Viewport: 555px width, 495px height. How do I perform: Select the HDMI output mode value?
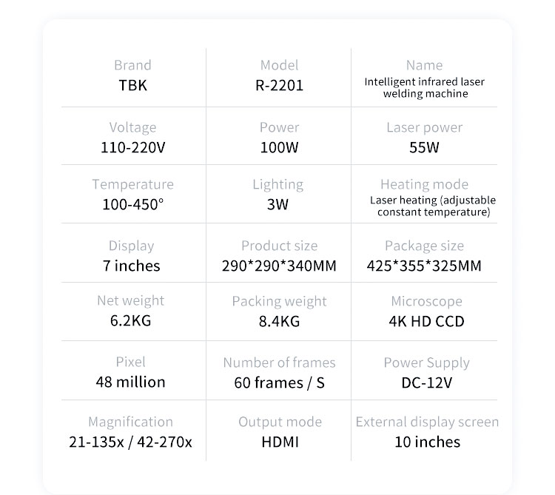pos(280,442)
